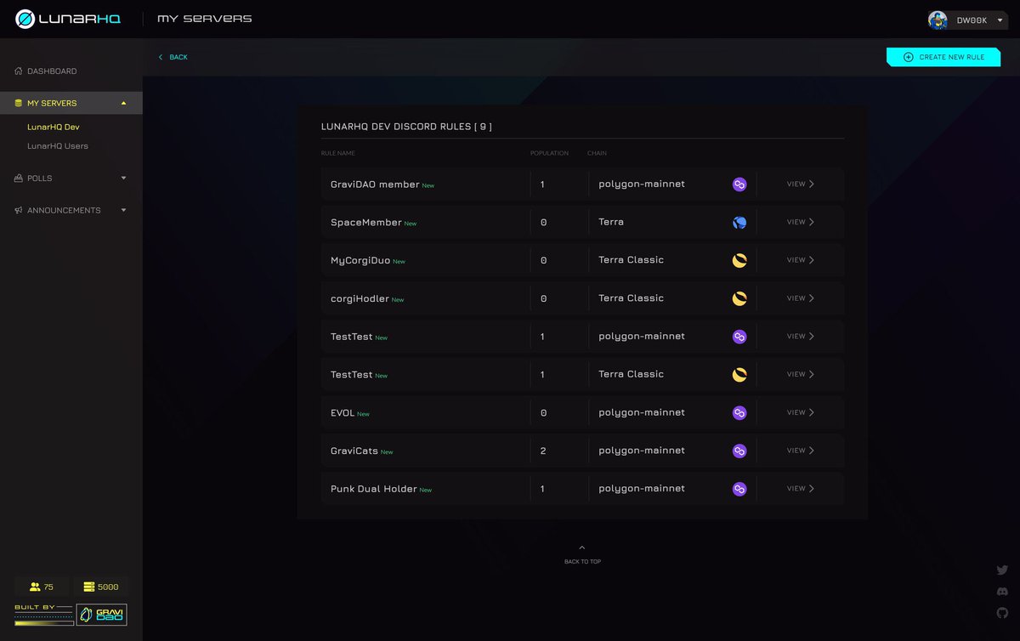Click the My Servers database icon
This screenshot has height=641, width=1020.
pos(19,103)
